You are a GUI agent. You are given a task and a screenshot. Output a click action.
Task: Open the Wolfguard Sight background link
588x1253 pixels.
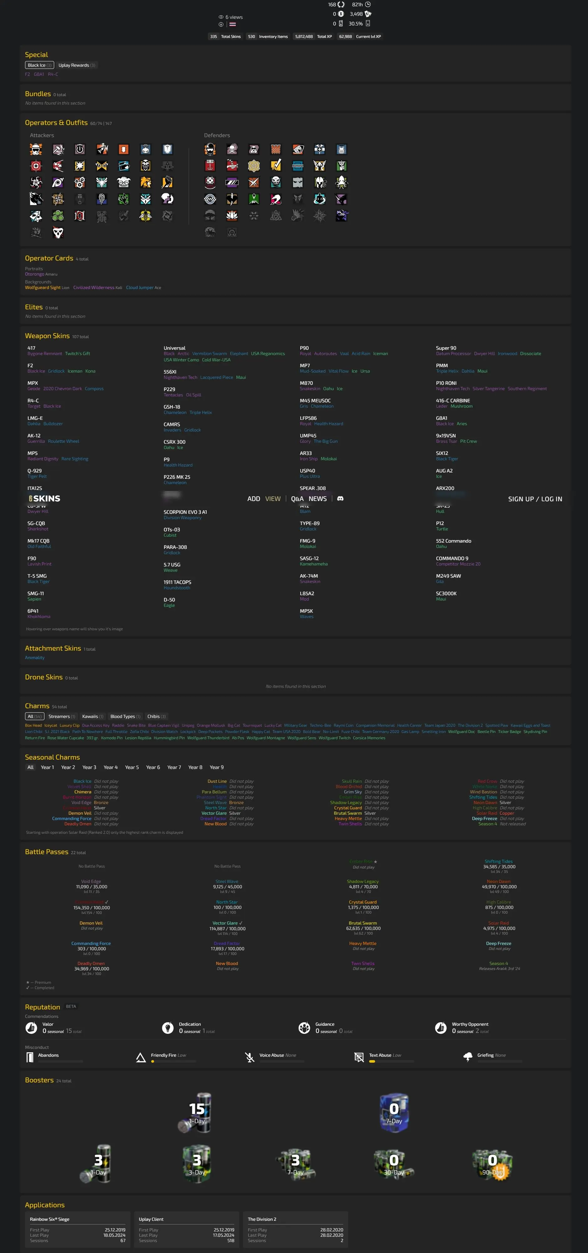coord(43,287)
